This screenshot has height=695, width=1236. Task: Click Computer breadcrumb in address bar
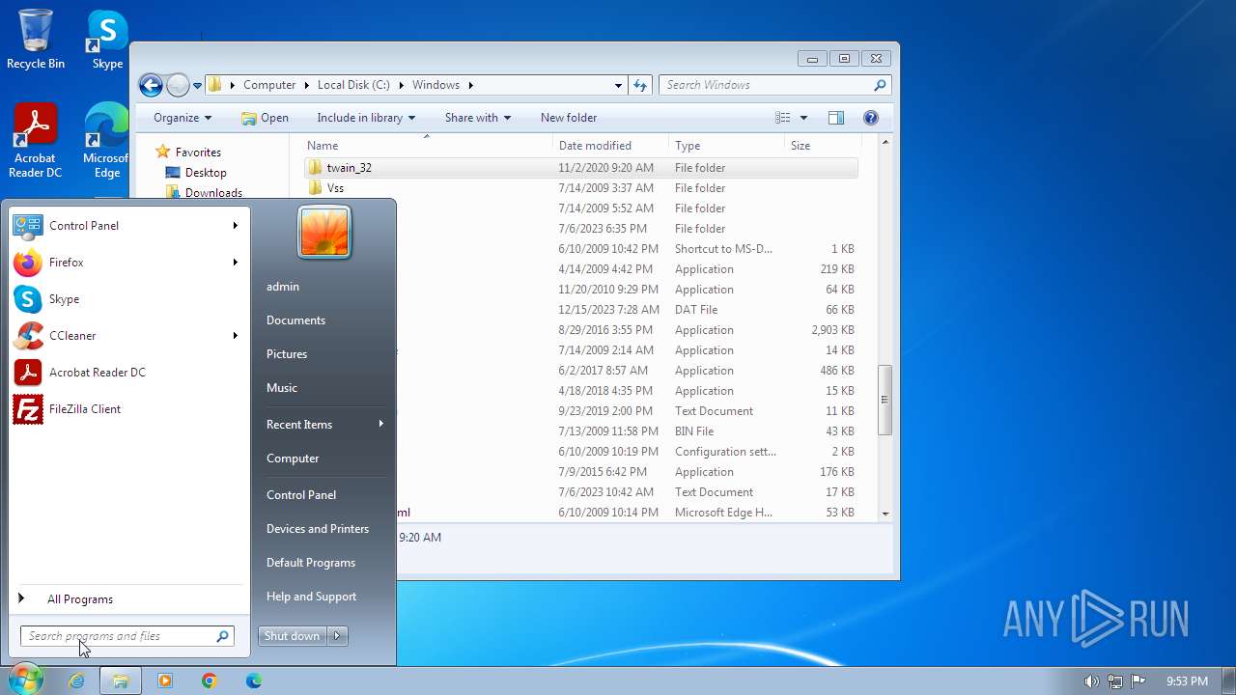tap(269, 85)
